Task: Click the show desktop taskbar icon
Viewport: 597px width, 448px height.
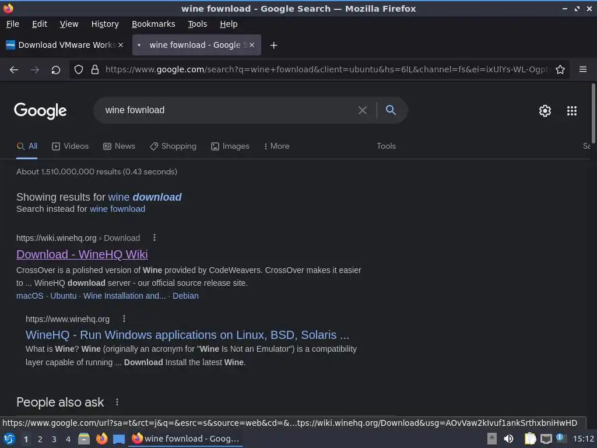Action: (x=119, y=439)
